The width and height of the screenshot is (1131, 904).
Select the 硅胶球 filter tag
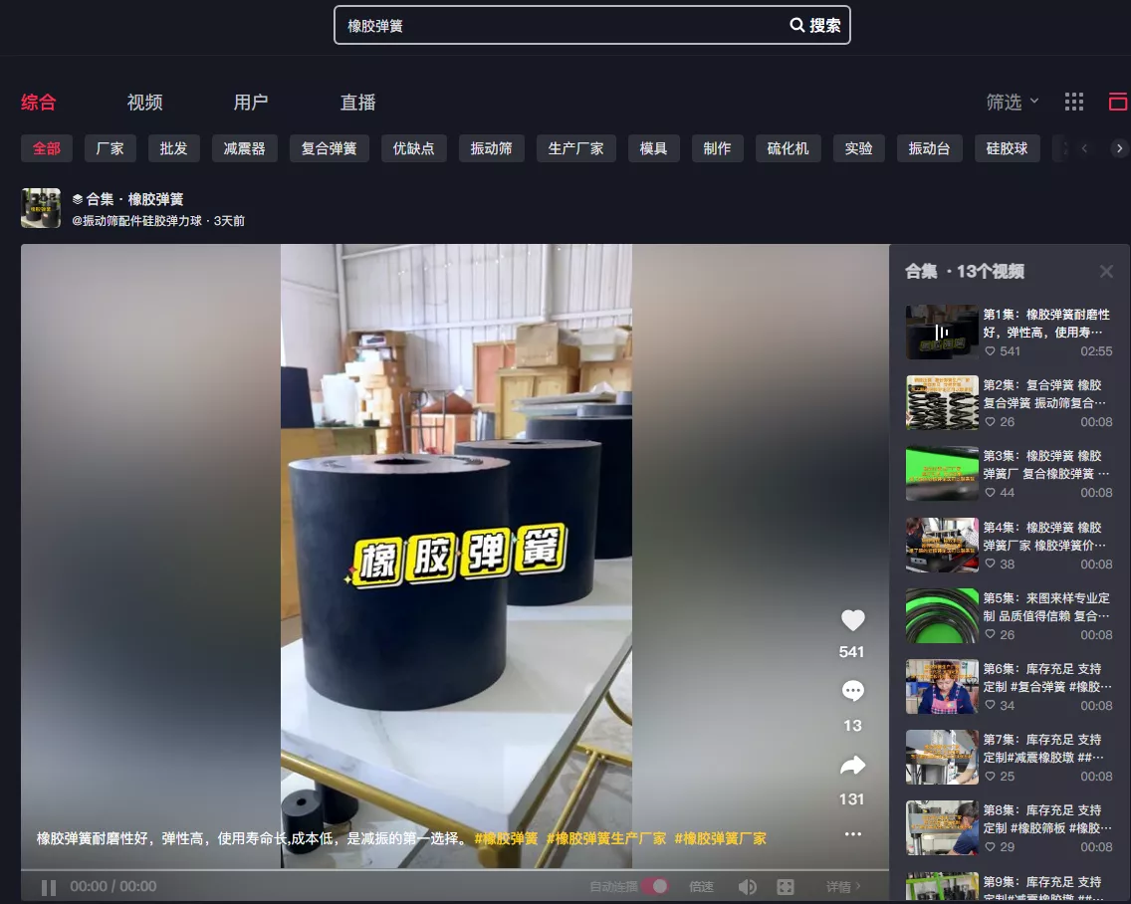(1007, 148)
